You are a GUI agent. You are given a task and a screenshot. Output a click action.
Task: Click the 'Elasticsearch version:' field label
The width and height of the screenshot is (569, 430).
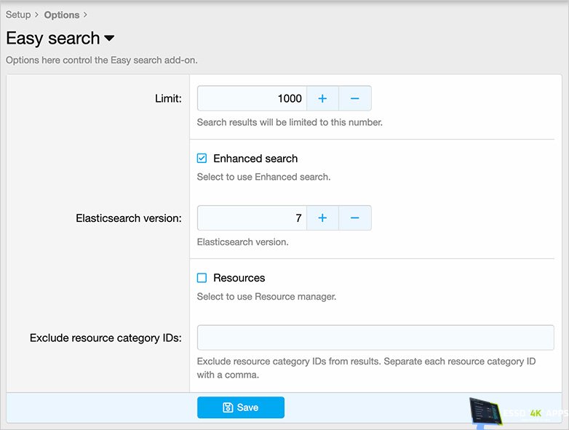point(129,218)
